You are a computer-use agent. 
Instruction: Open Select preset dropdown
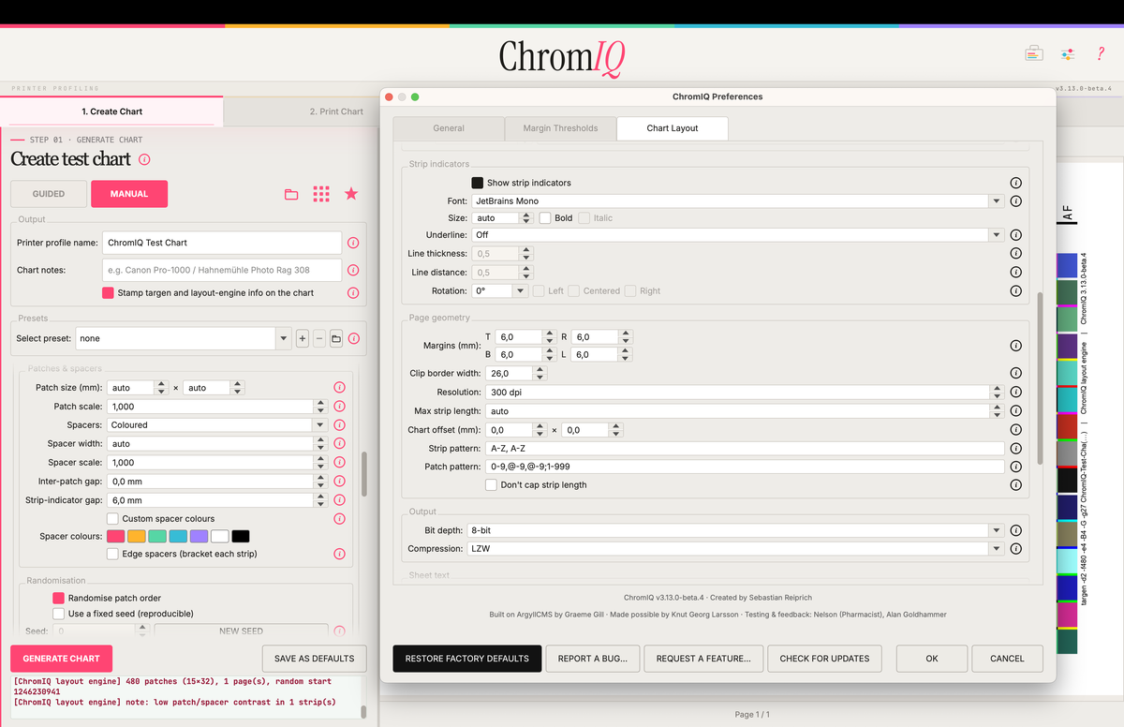click(x=183, y=338)
